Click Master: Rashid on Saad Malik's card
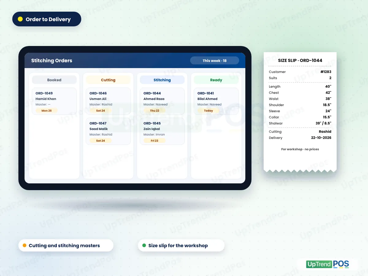 [x=101, y=134]
